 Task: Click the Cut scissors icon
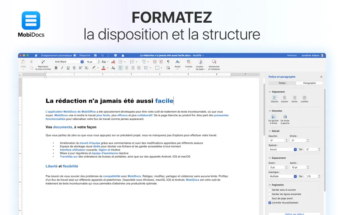pyautogui.click(x=31, y=62)
